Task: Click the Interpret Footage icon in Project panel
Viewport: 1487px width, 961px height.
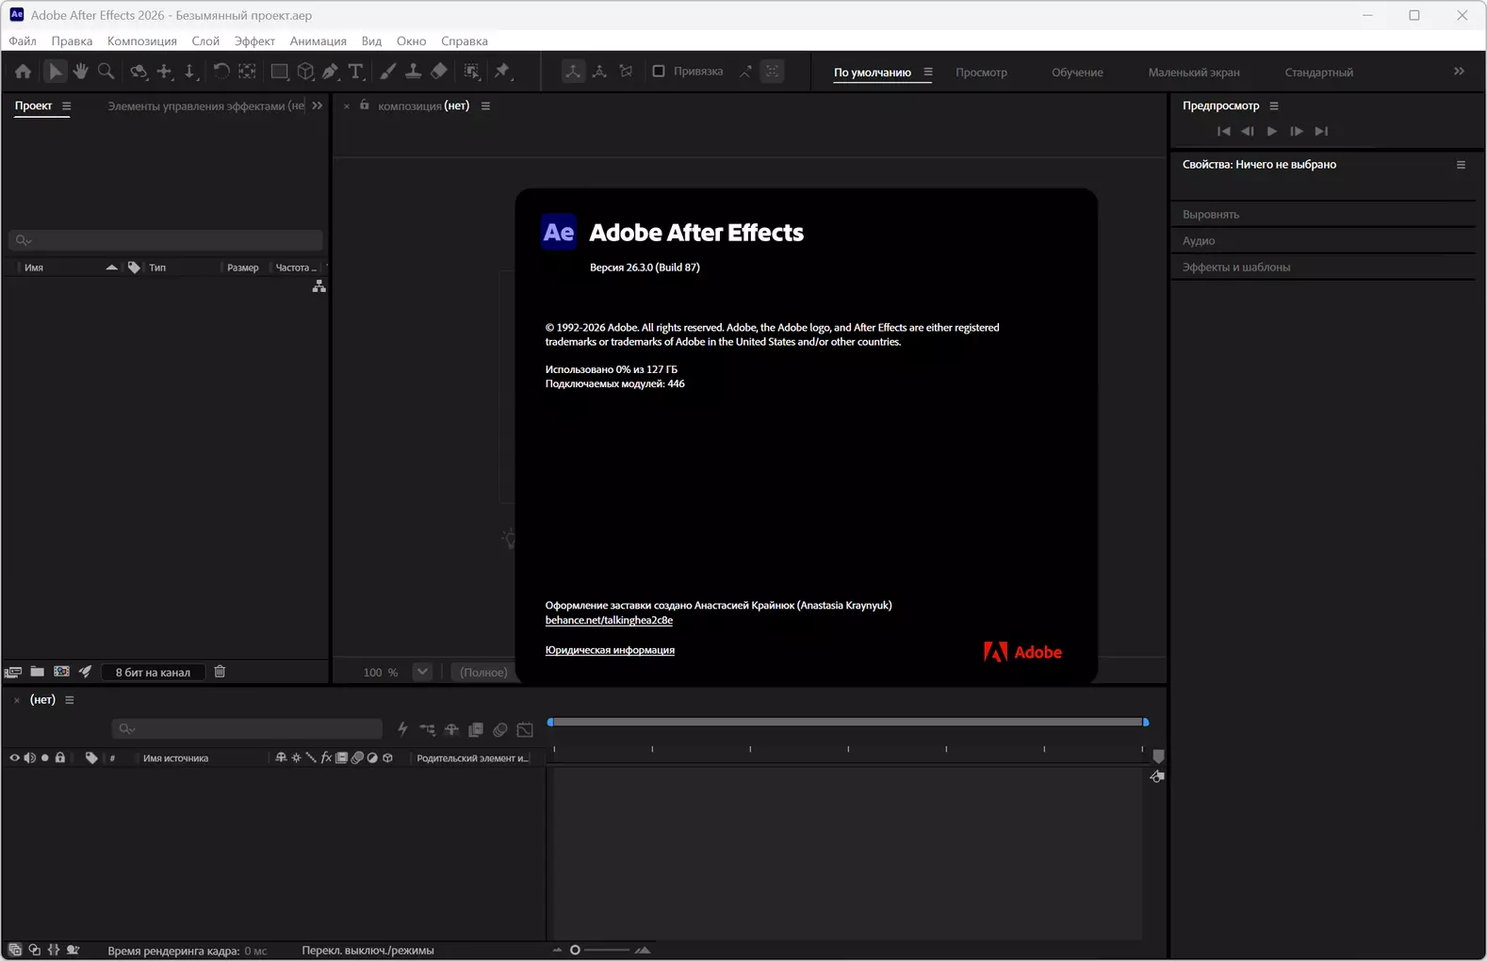Action: 13,672
